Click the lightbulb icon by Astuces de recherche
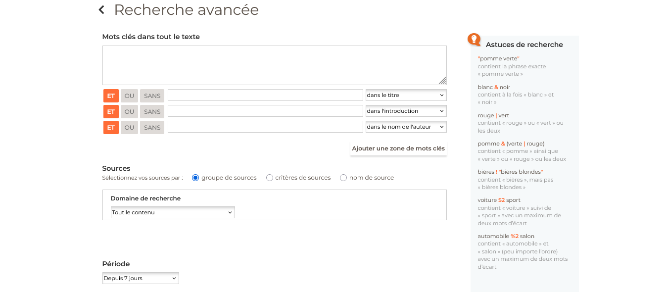This screenshot has height=292, width=667. [x=474, y=40]
